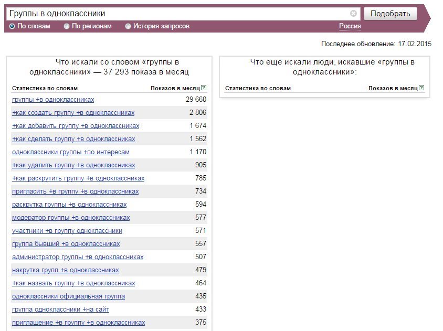Screen dimensions: 443x331
Task: Click the '734' impressions value
Action: pyautogui.click(x=201, y=191)
